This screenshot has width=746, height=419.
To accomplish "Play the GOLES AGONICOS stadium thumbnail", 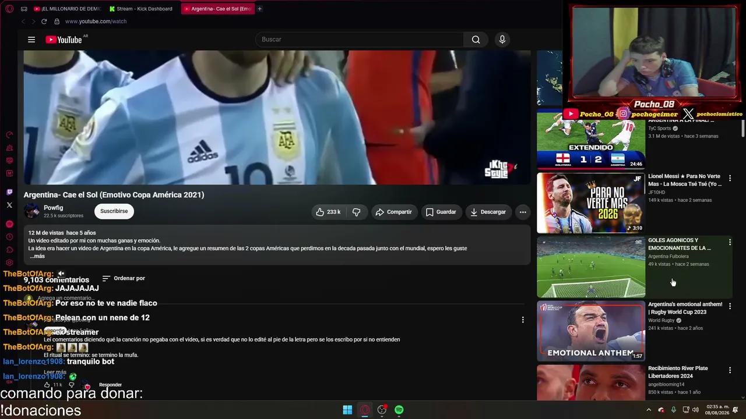I will point(591,267).
